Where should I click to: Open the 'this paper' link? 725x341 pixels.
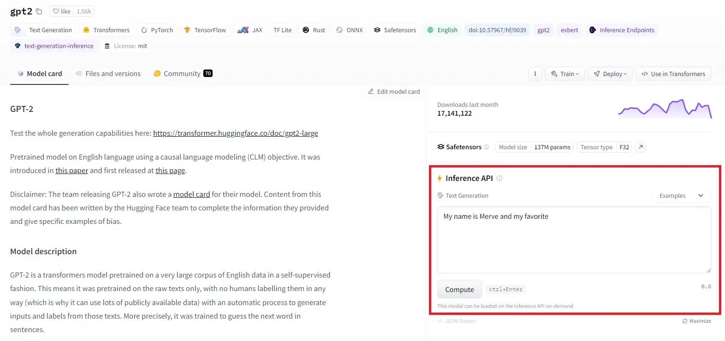pos(72,170)
